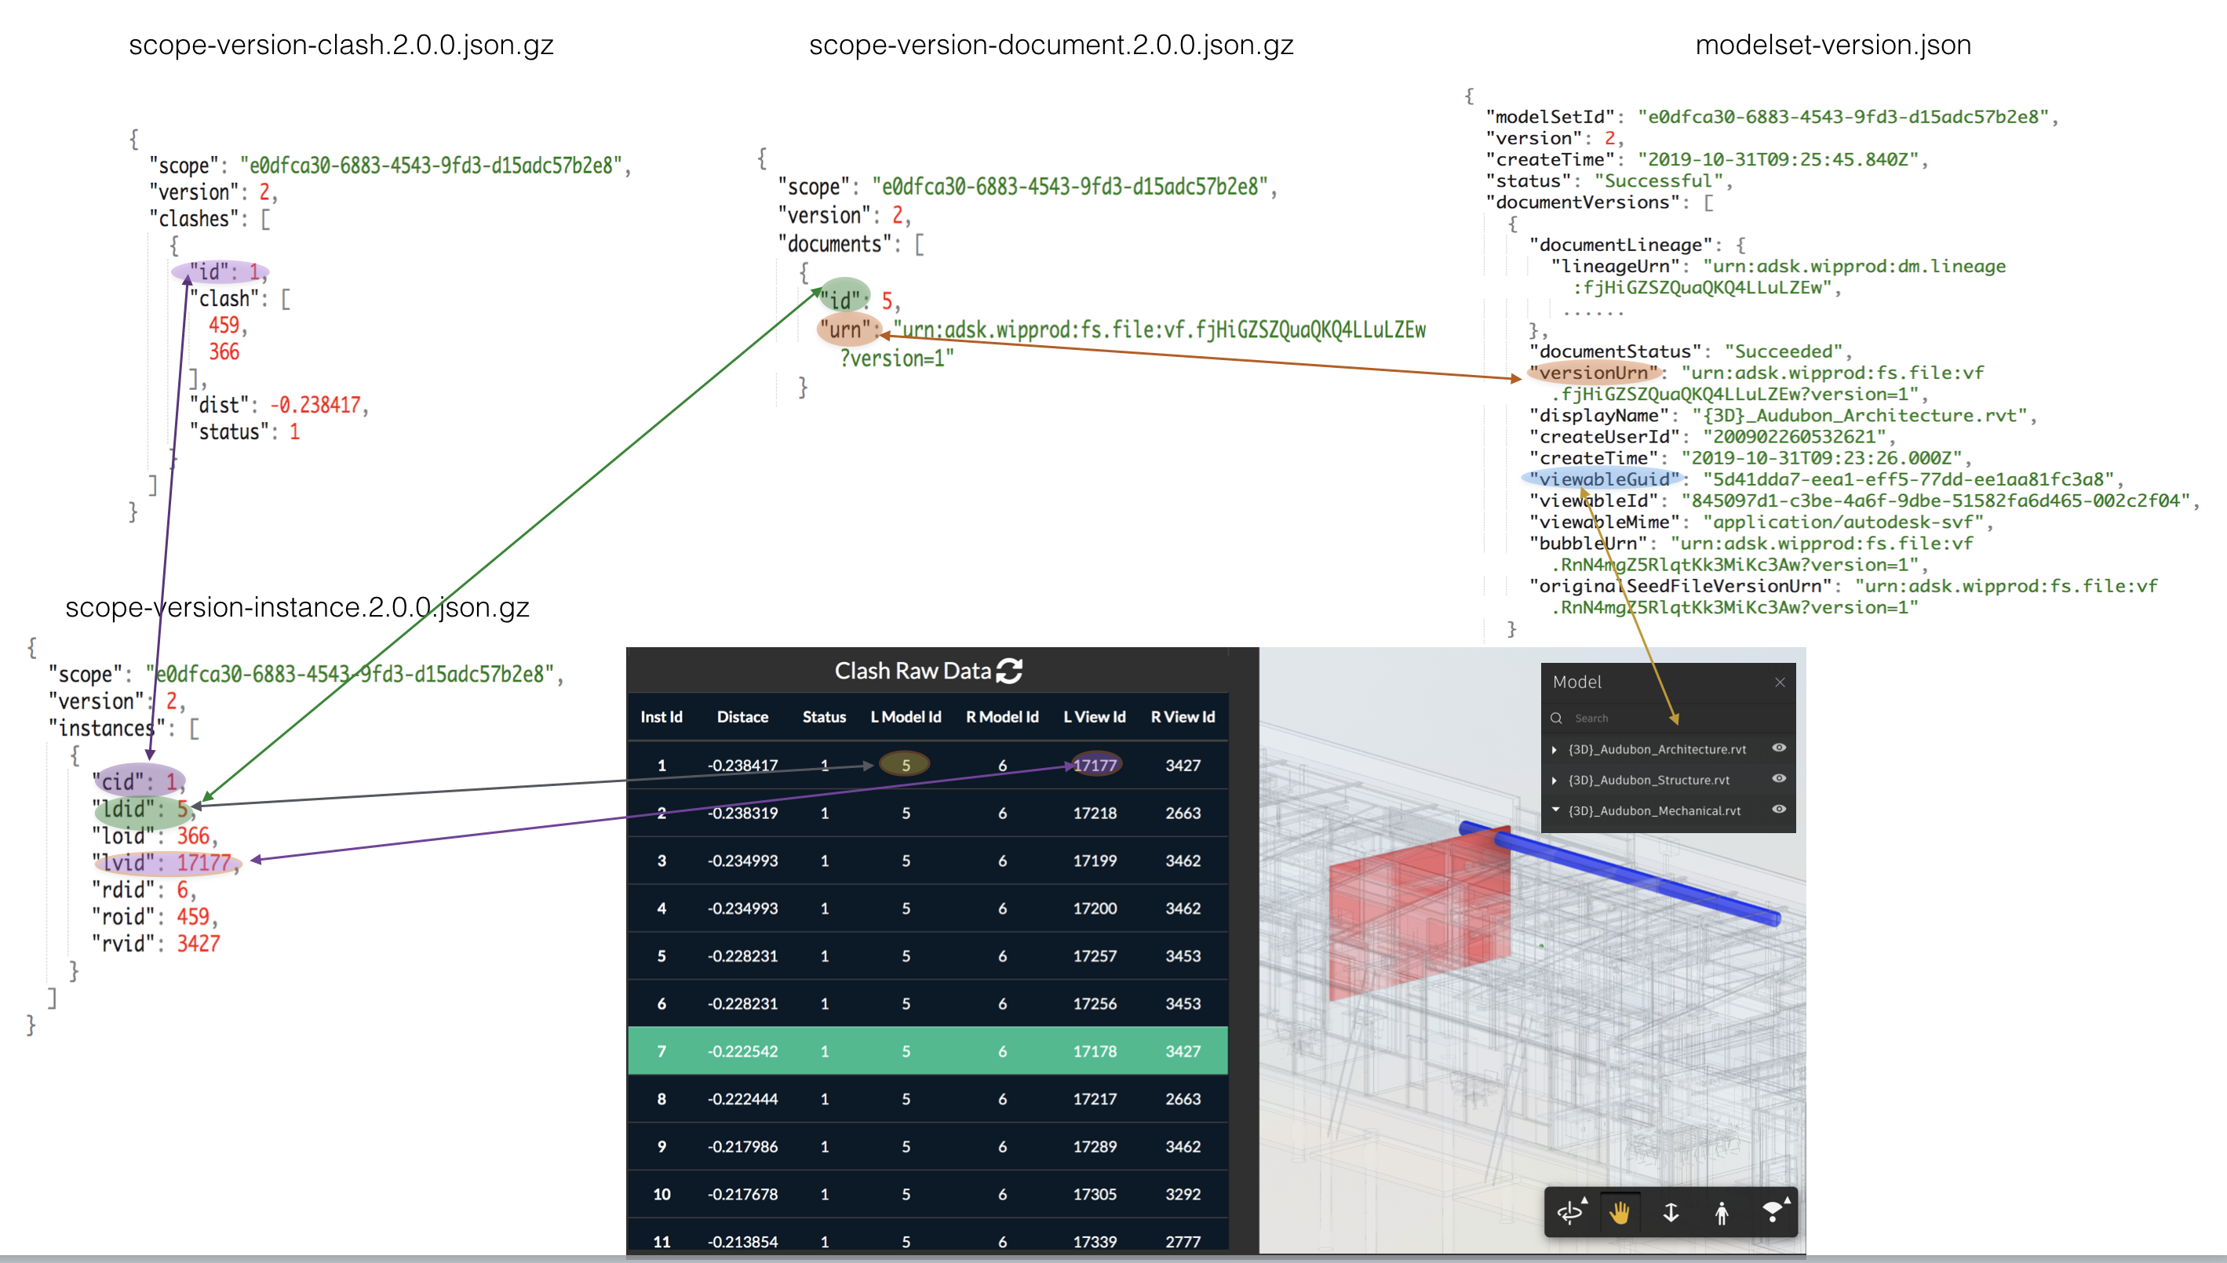Click the R Model Id column header
Image resolution: width=2227 pixels, height=1263 pixels.
1002,716
